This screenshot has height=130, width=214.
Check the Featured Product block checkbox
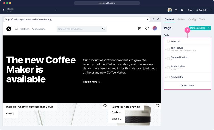[x=168, y=59]
